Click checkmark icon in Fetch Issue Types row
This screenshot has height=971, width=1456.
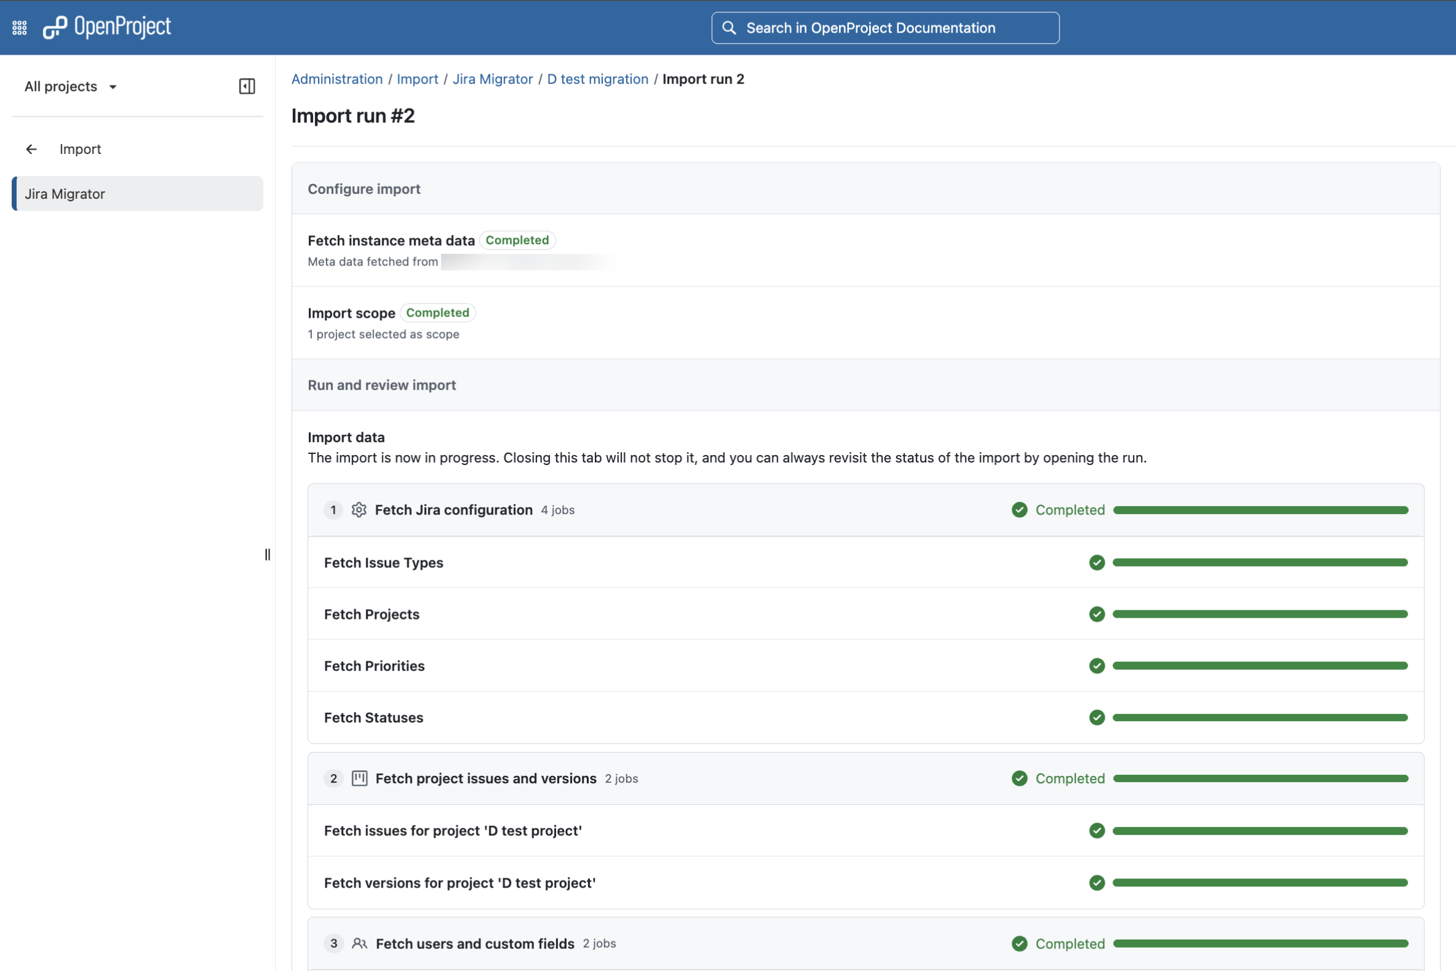1097,562
